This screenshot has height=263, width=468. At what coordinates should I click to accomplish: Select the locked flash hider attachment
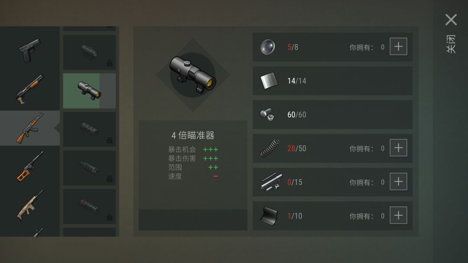(89, 168)
